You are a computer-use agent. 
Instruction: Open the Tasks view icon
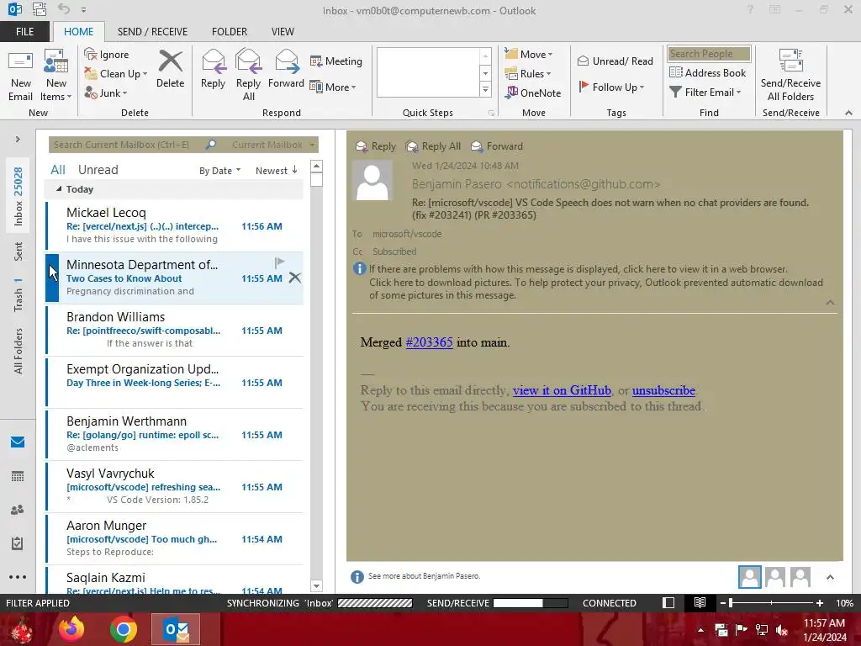(18, 543)
